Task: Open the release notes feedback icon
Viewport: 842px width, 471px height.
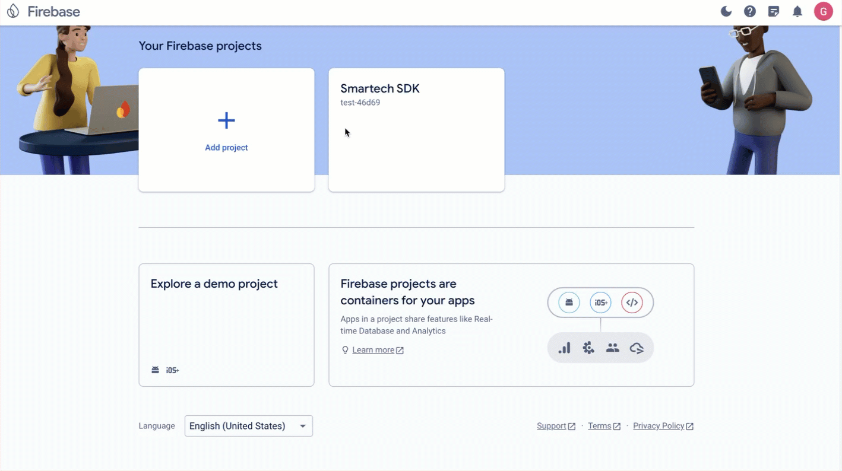Action: [774, 11]
